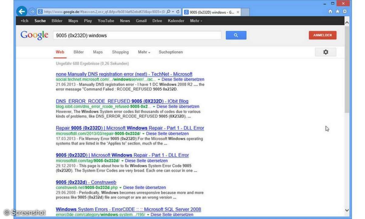This screenshot has height=219, width=365.
Task: Open Gmail in the Google bar
Action: (141, 21)
